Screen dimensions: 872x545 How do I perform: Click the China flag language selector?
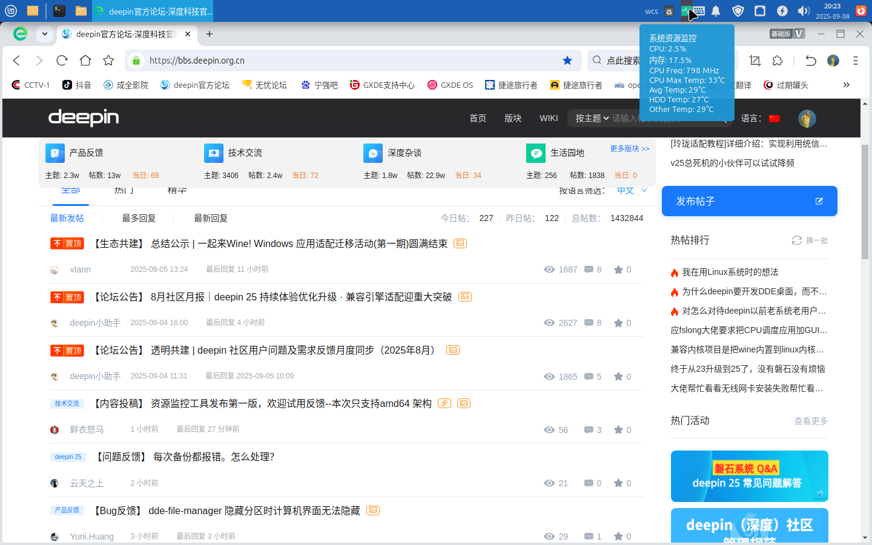point(775,119)
